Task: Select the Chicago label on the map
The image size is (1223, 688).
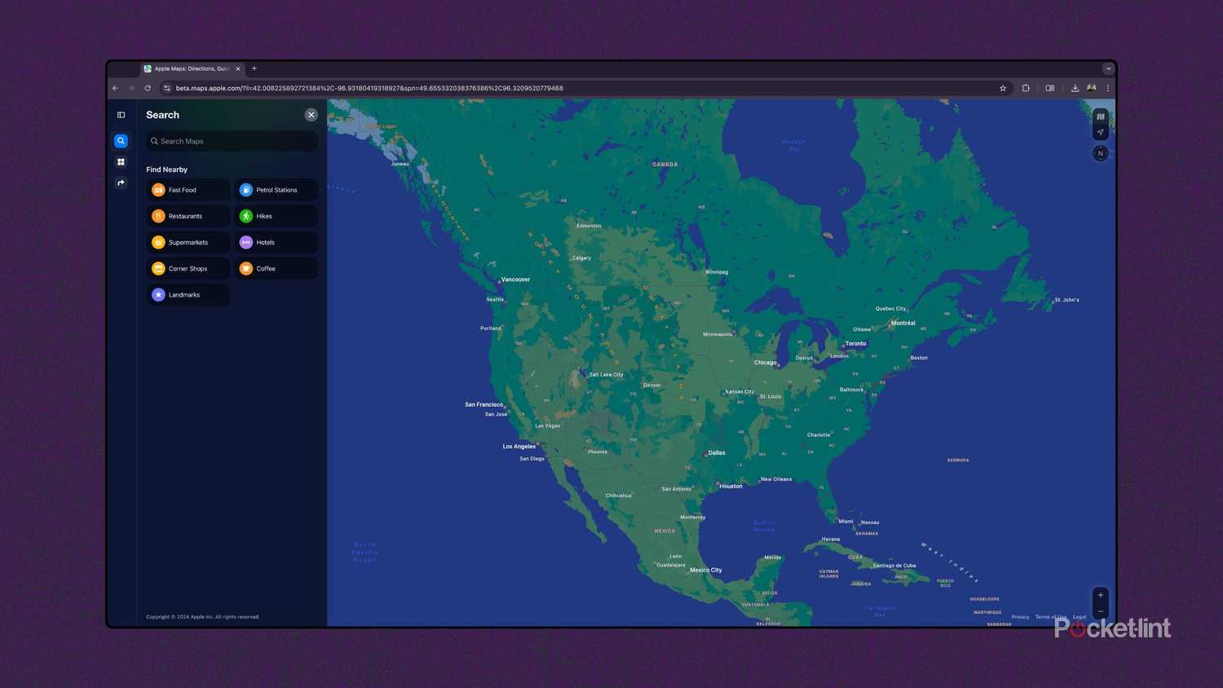Action: pos(765,363)
